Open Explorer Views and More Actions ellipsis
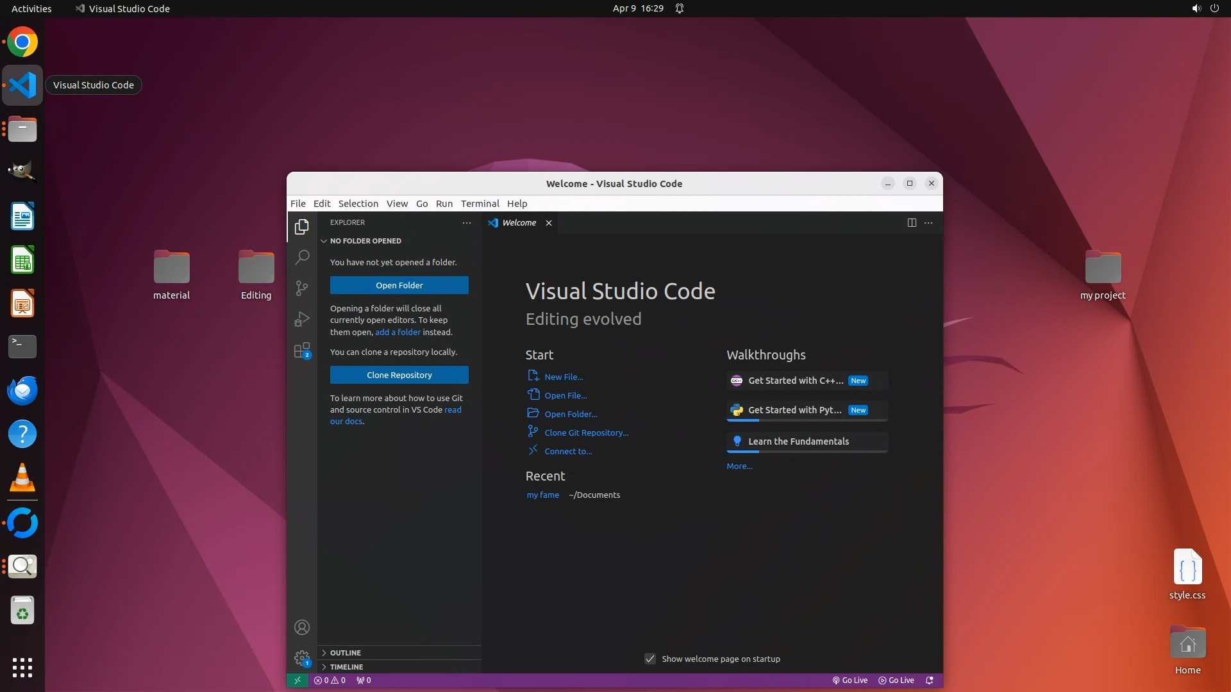The width and height of the screenshot is (1231, 692). [x=467, y=222]
